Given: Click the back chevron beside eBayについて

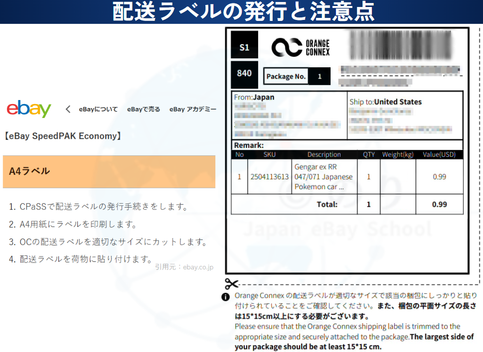Looking at the screenshot, I should click(x=68, y=109).
